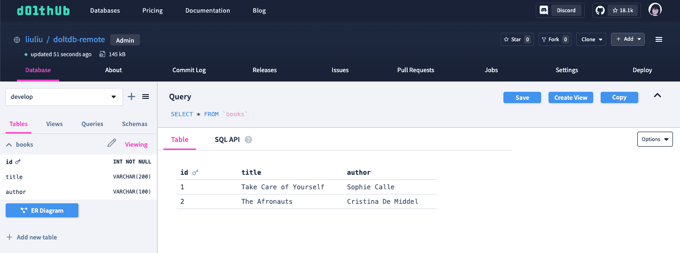Star the doltdb-remote repository

click(x=517, y=39)
